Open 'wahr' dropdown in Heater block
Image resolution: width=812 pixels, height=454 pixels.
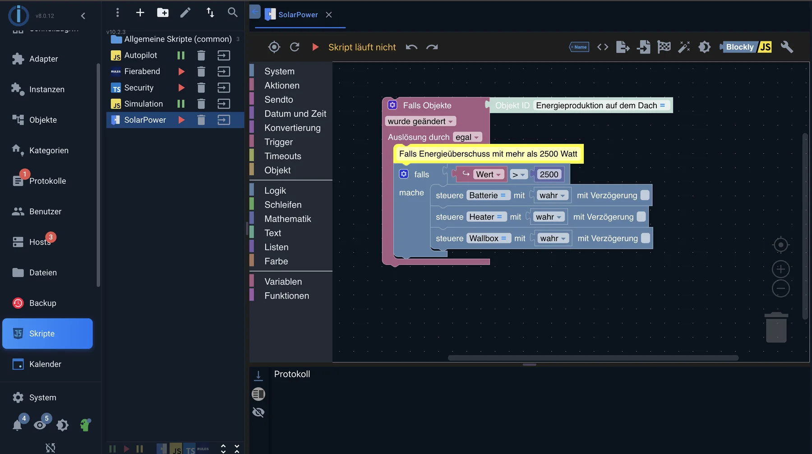pyautogui.click(x=549, y=217)
